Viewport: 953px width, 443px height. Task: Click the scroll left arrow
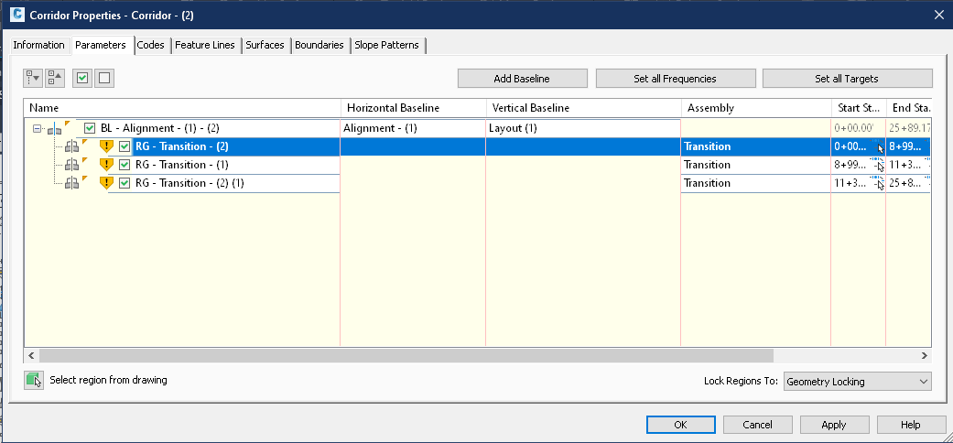(x=31, y=355)
